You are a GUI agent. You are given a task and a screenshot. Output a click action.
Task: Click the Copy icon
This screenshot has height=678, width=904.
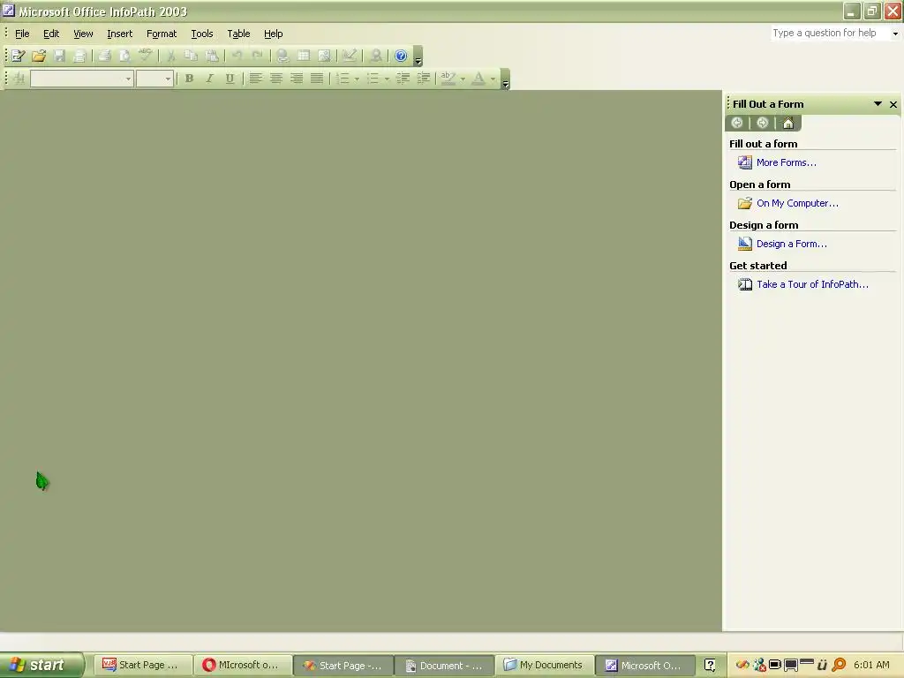pos(191,56)
